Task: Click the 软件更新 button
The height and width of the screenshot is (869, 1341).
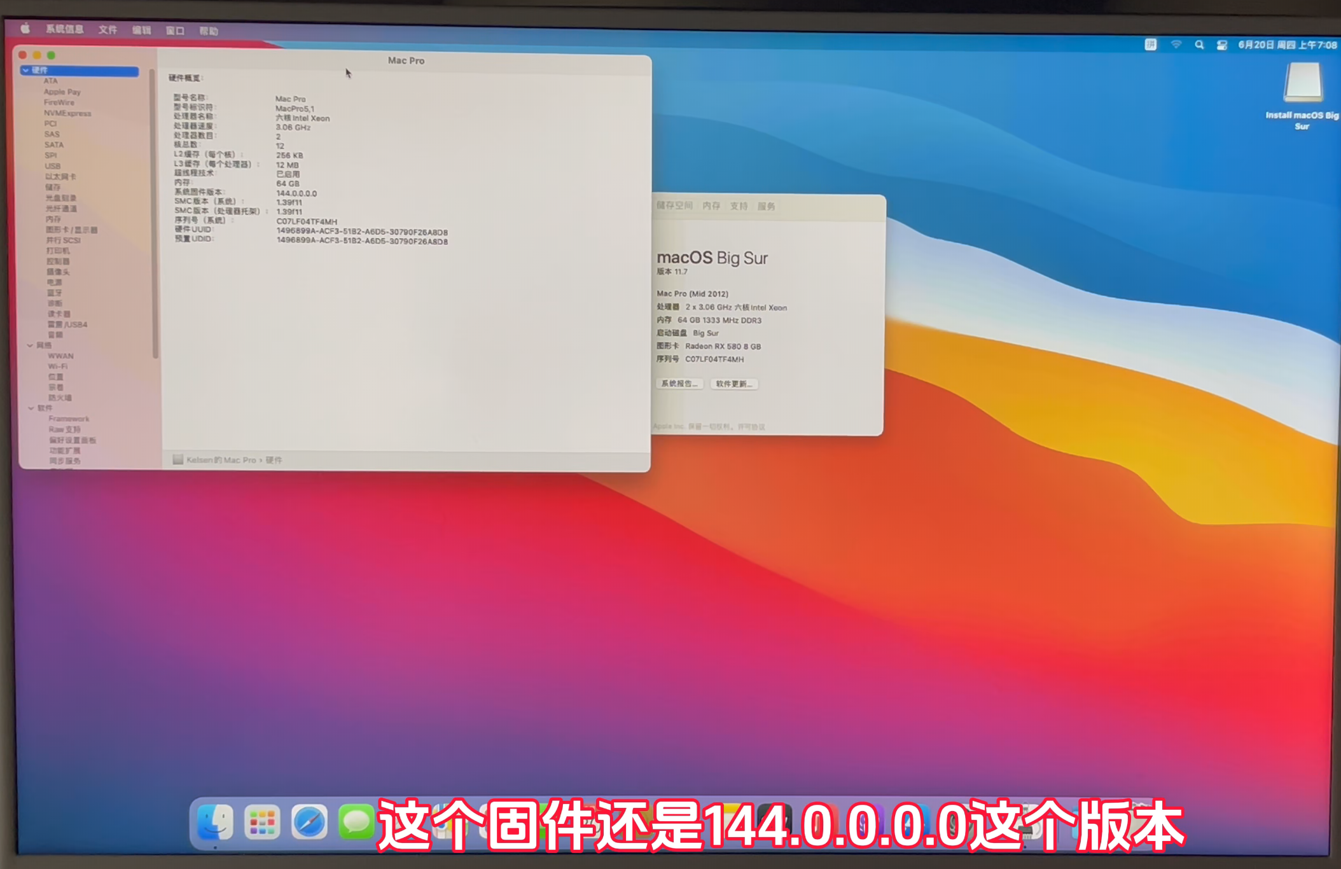Action: click(733, 384)
